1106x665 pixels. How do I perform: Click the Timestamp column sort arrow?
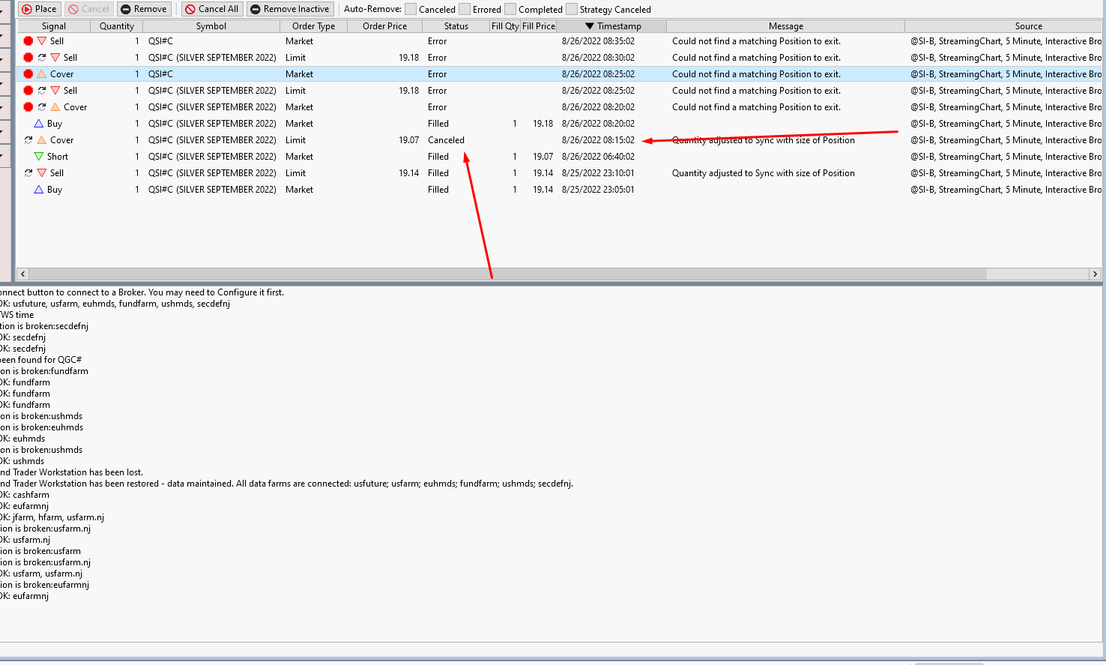click(x=590, y=26)
